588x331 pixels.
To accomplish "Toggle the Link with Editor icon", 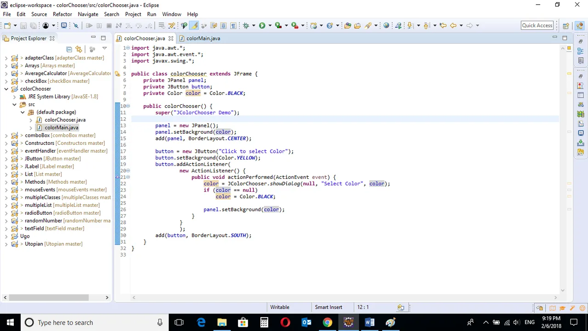I will pyautogui.click(x=79, y=49).
